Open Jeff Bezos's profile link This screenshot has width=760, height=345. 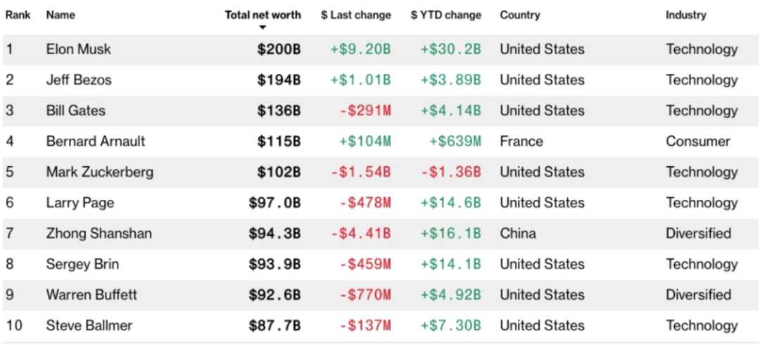pyautogui.click(x=79, y=80)
